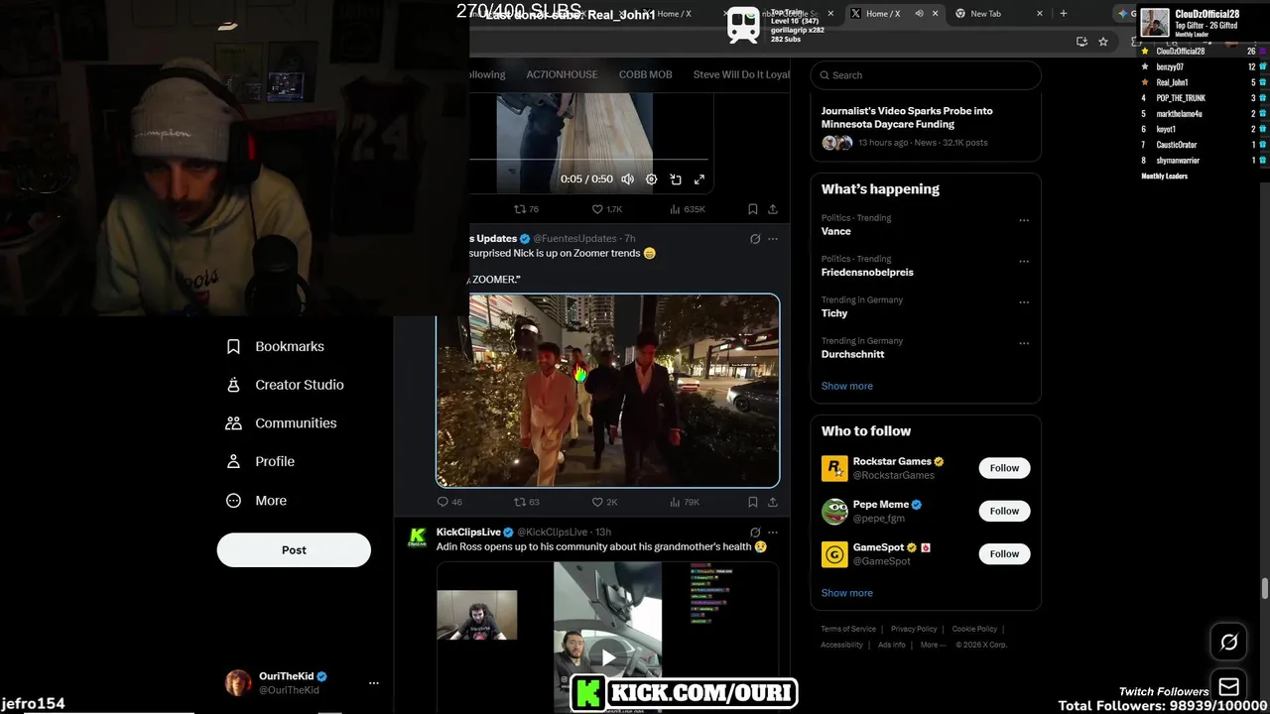1270x714 pixels.
Task: Expand the video to fullscreen
Action: [699, 179]
